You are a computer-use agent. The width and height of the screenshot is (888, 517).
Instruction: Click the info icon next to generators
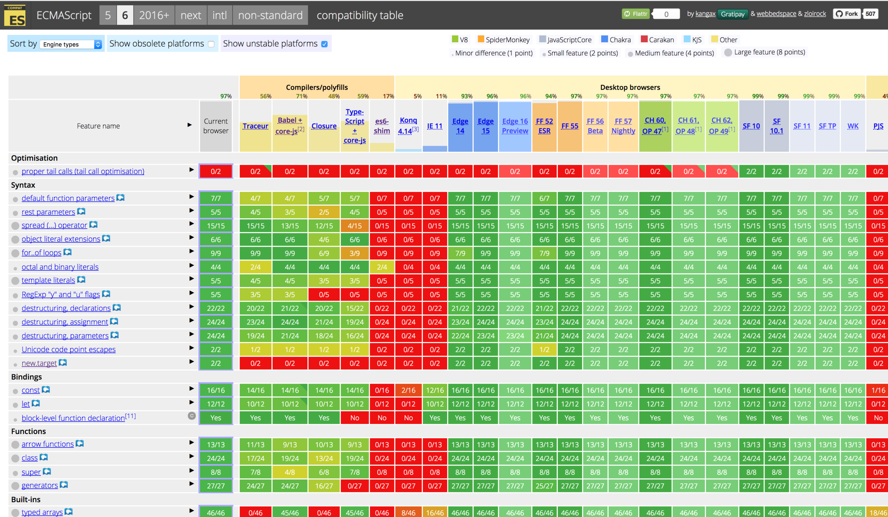pyautogui.click(x=64, y=485)
